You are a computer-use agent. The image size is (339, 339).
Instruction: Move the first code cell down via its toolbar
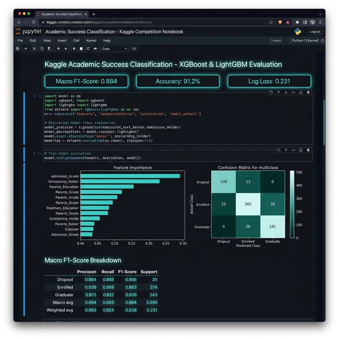pyautogui.click(x=286, y=92)
